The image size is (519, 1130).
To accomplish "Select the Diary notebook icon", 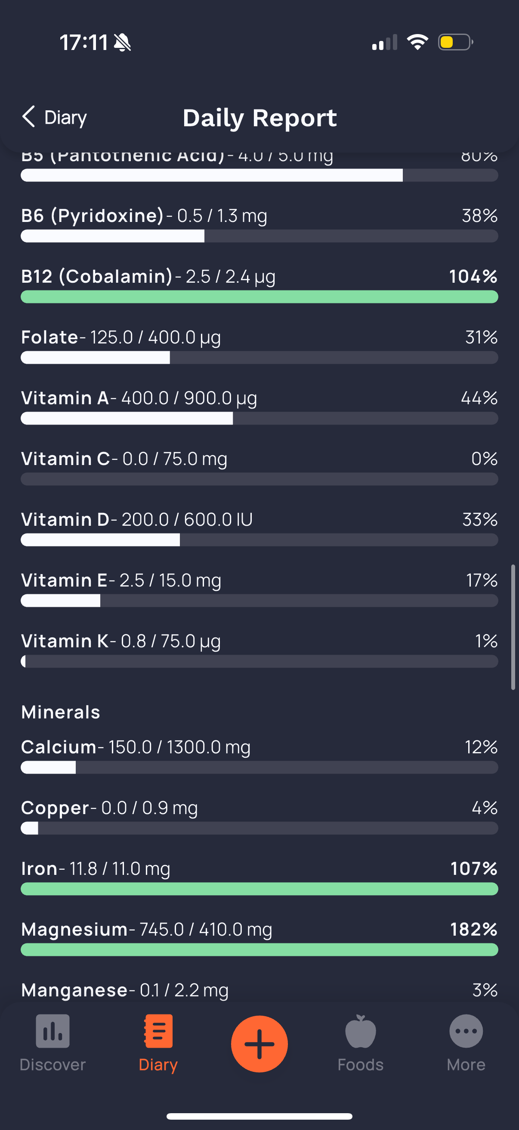I will pos(158,1031).
